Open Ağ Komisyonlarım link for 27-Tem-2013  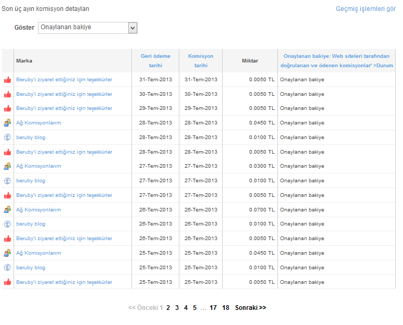pos(39,166)
